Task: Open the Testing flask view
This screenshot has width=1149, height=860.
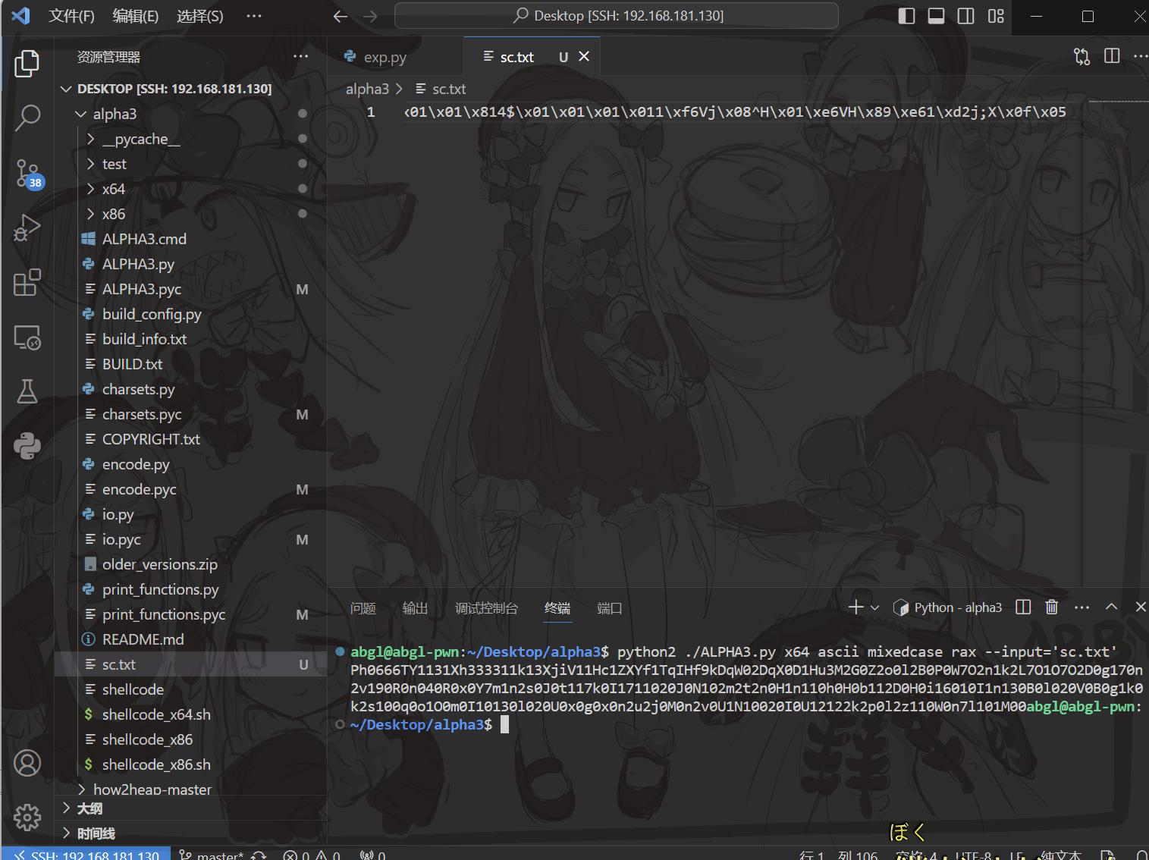Action: (x=27, y=392)
